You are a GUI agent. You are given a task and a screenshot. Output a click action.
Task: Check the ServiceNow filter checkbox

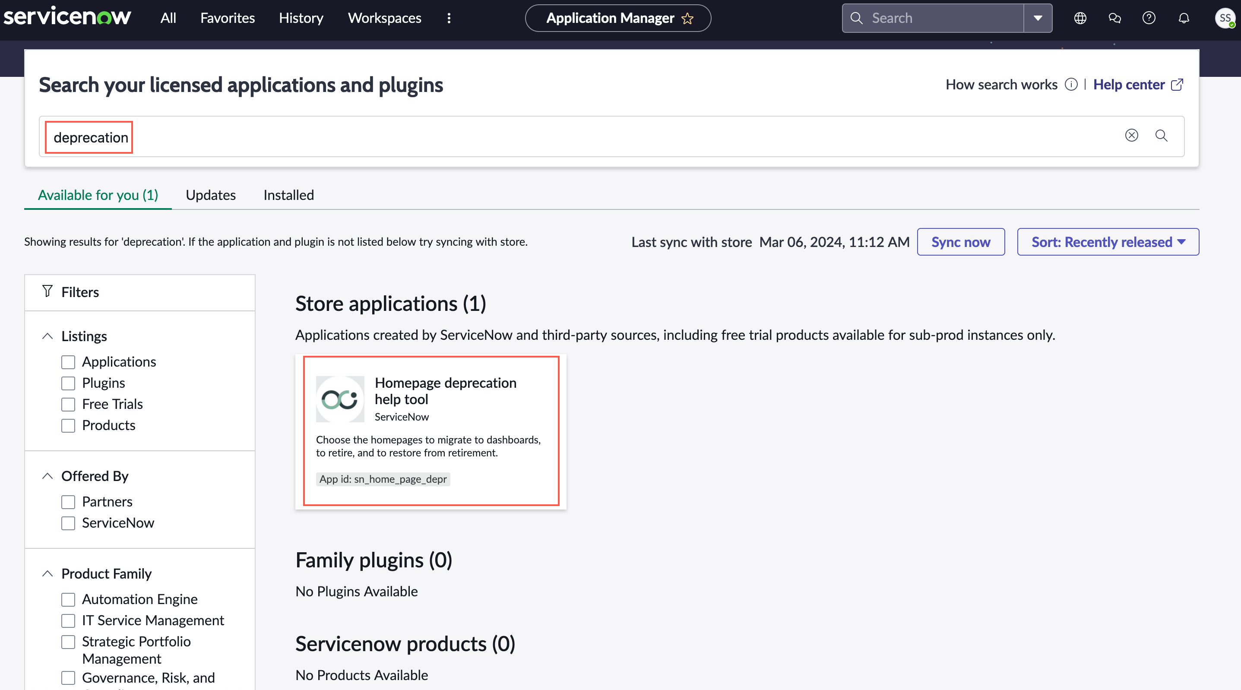pyautogui.click(x=68, y=523)
